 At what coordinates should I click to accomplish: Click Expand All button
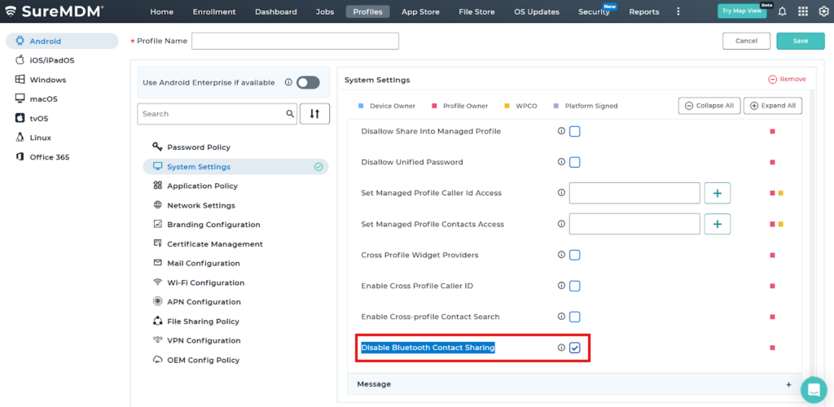(773, 106)
